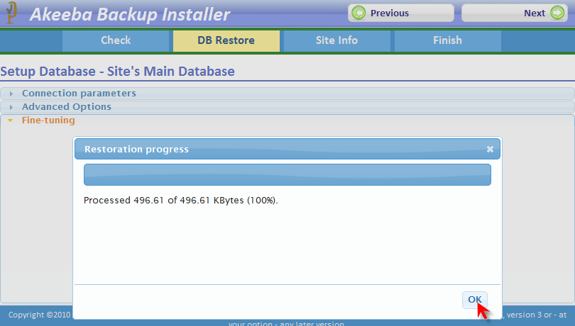Click the Restoration progress dialog title
The image size is (575, 326).
(136, 150)
